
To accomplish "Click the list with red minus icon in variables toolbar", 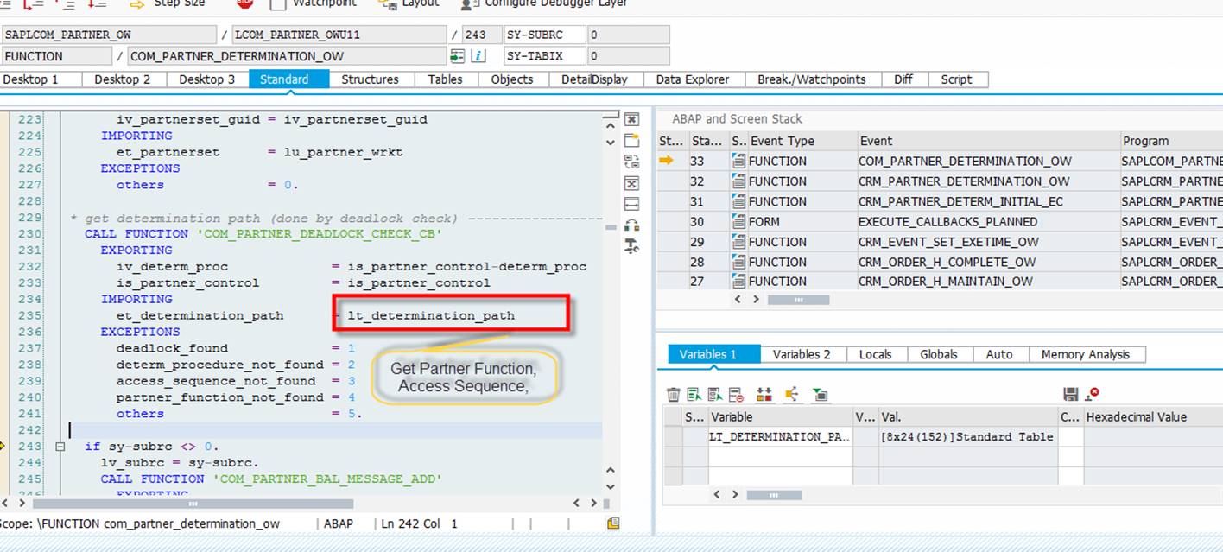I will coord(736,395).
